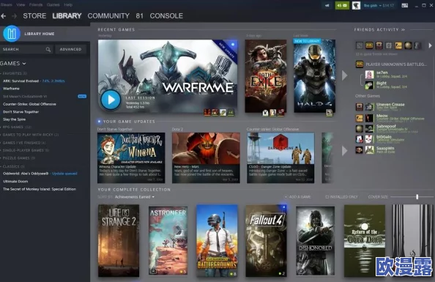The image size is (435, 282).
Task: Show more recent games with right arrow
Action: pos(345,75)
